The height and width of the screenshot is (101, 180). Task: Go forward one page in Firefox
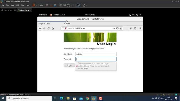coord(44,28)
